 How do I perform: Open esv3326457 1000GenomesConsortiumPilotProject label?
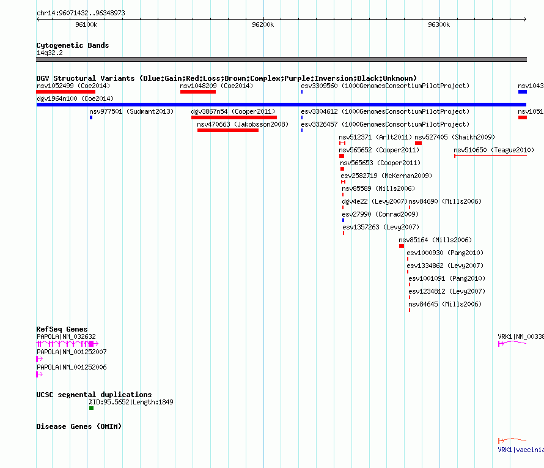click(x=385, y=124)
